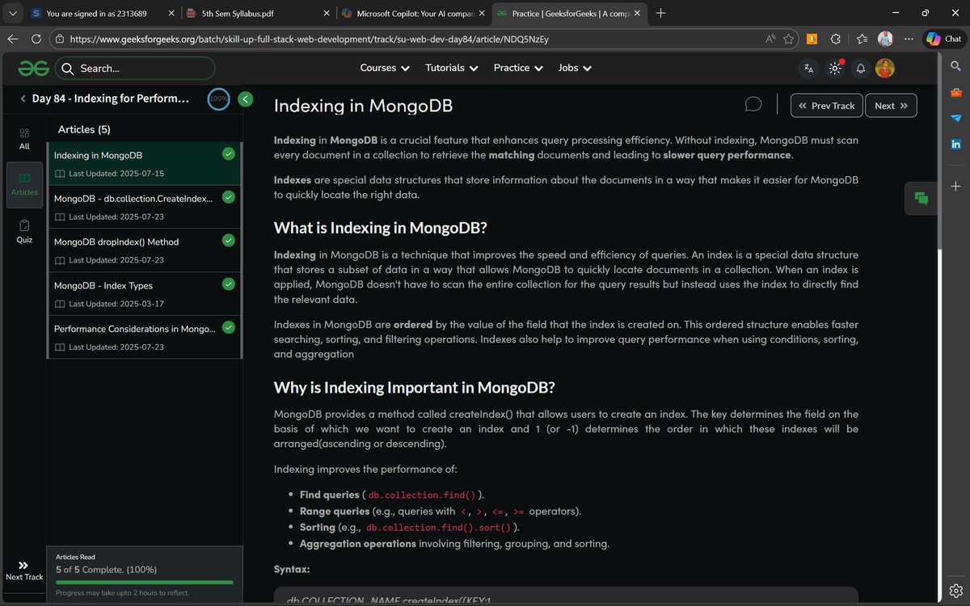Open MongoDB - Index Types article
This screenshot has width=970, height=606.
(144, 294)
